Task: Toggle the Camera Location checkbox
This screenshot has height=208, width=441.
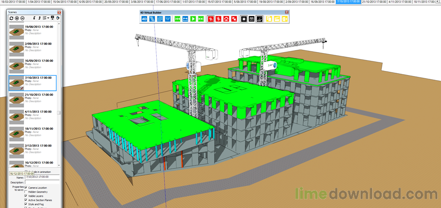Action: pos(26,188)
